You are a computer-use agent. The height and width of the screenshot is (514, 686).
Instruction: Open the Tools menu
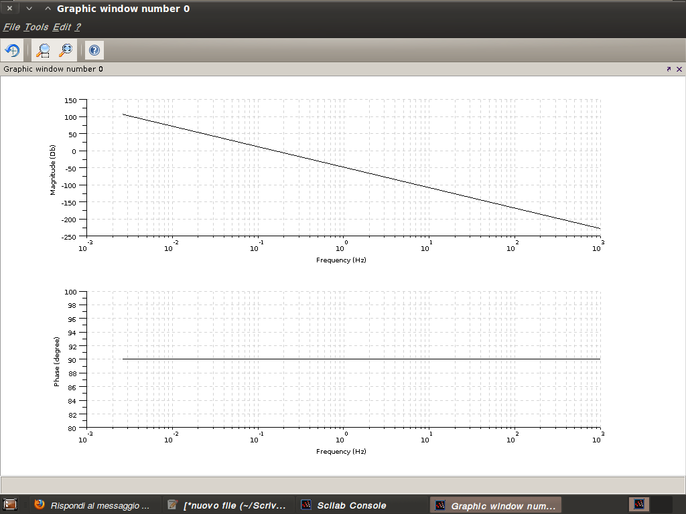tap(36, 27)
